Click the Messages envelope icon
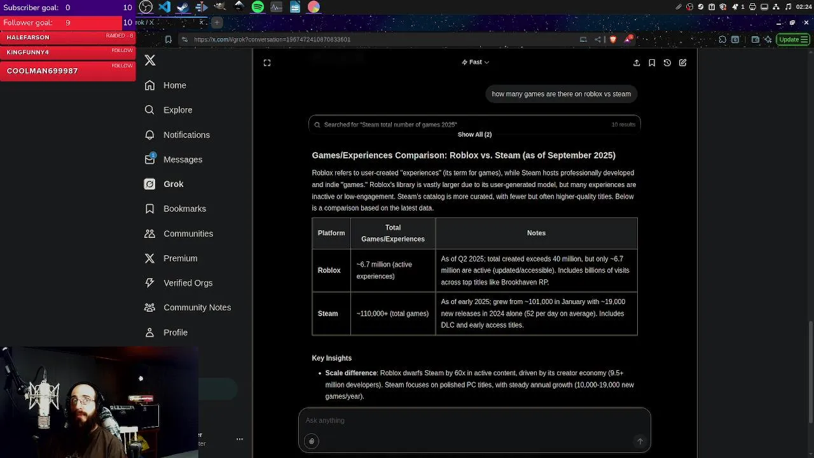The image size is (814, 458). [149, 160]
